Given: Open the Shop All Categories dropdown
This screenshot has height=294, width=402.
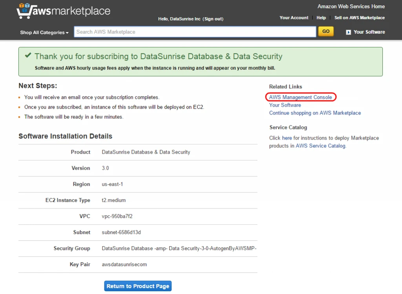Looking at the screenshot, I should click(x=42, y=33).
